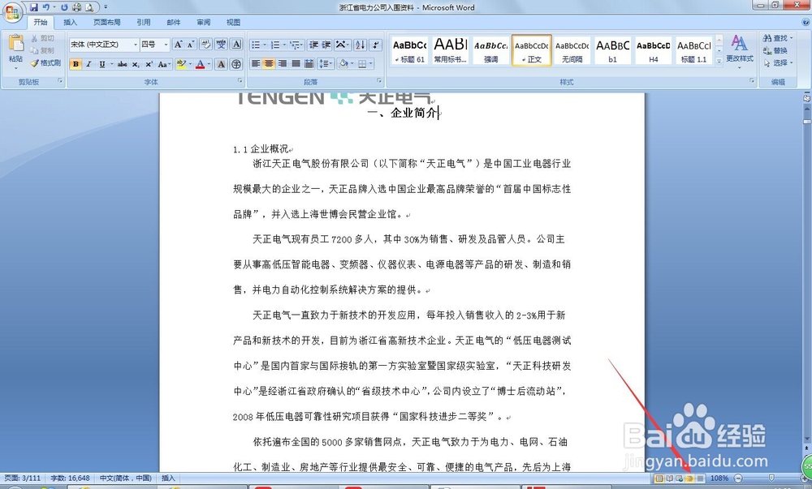Open the change case Aa dropdown

click(x=164, y=64)
